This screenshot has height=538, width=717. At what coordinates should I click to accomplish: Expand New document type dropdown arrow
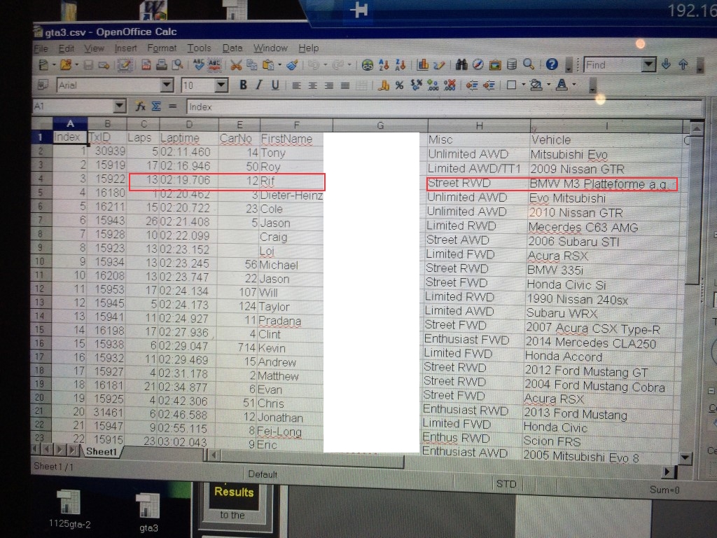tap(53, 65)
